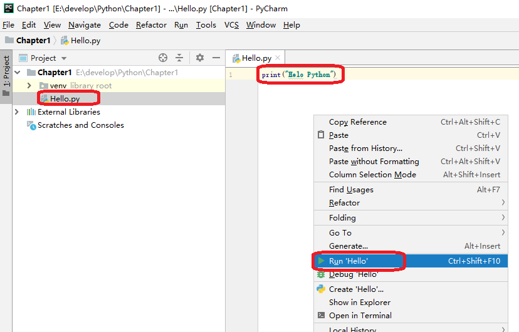Open the Help menu
The width and height of the screenshot is (519, 332).
[x=291, y=25]
